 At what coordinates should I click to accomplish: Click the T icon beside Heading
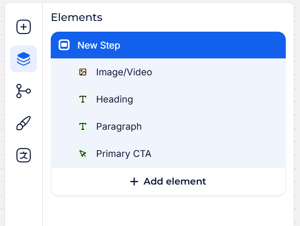(x=83, y=99)
